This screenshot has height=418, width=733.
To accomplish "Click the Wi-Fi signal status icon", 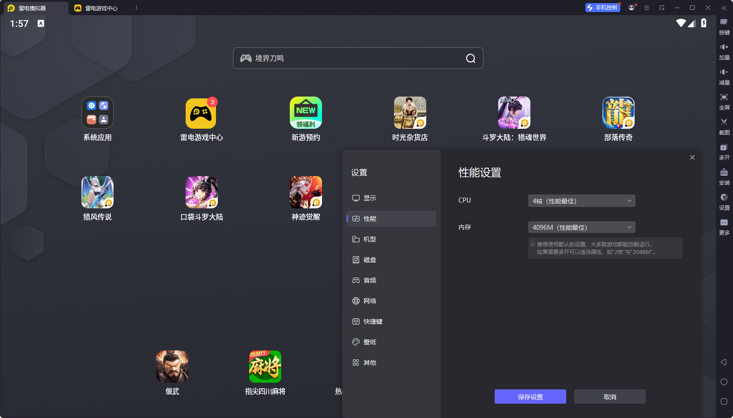I will [x=681, y=23].
